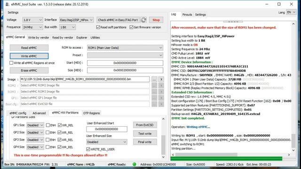
Task: Clear the Image file path with X
Action: point(161,79)
